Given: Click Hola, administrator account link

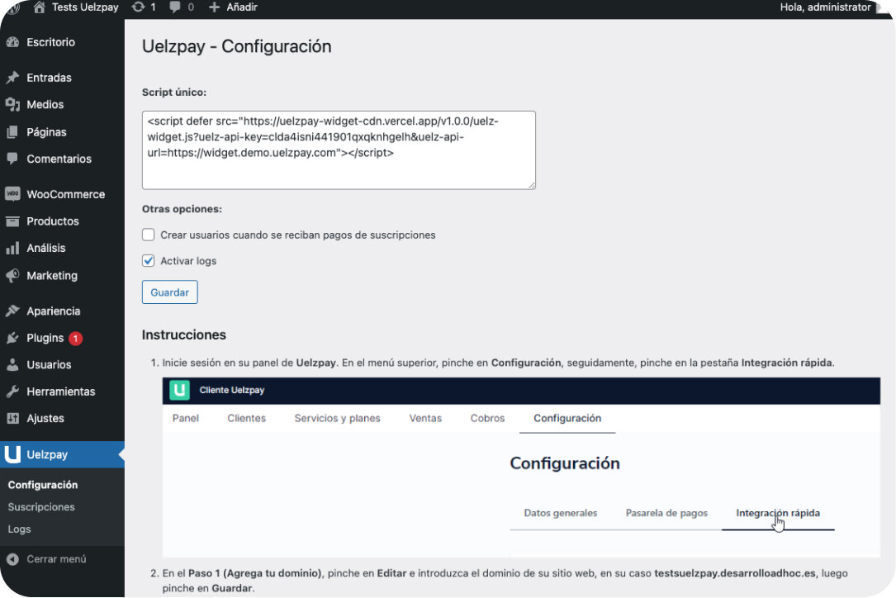Looking at the screenshot, I should click(x=825, y=7).
